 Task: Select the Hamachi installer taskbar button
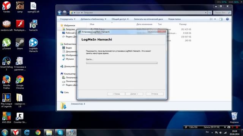click(71, 133)
